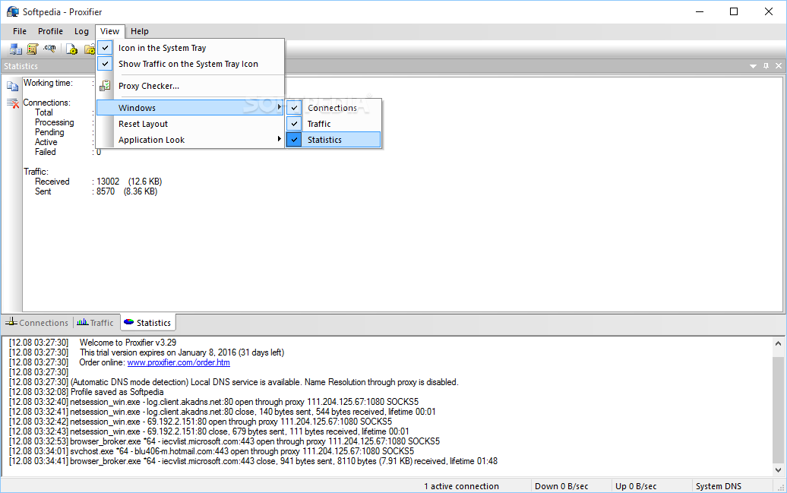Select Reset Layout menu item
Screen dimensions: 787x493
pyautogui.click(x=191, y=124)
